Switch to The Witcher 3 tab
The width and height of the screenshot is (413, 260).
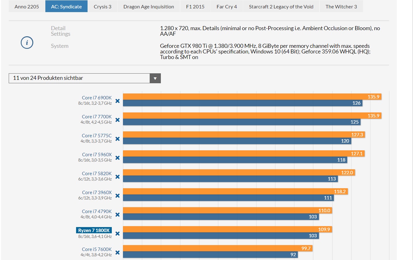pyautogui.click(x=341, y=7)
